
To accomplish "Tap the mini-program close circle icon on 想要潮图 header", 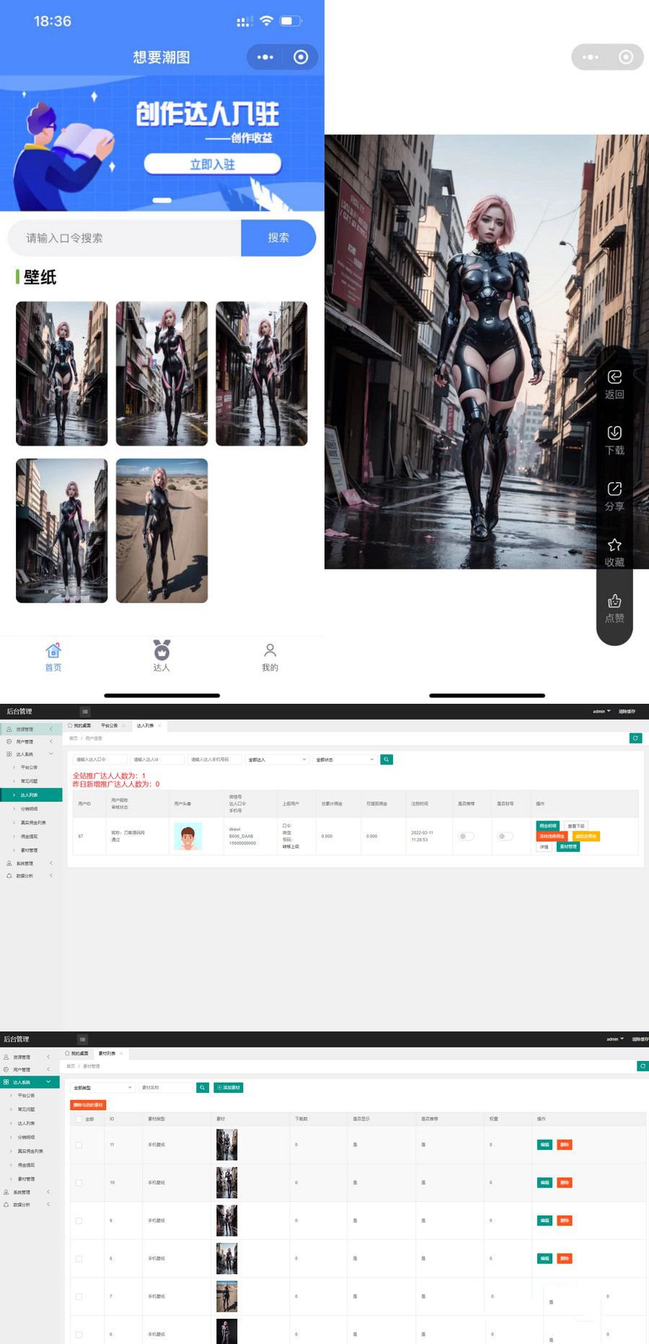I will pyautogui.click(x=301, y=57).
